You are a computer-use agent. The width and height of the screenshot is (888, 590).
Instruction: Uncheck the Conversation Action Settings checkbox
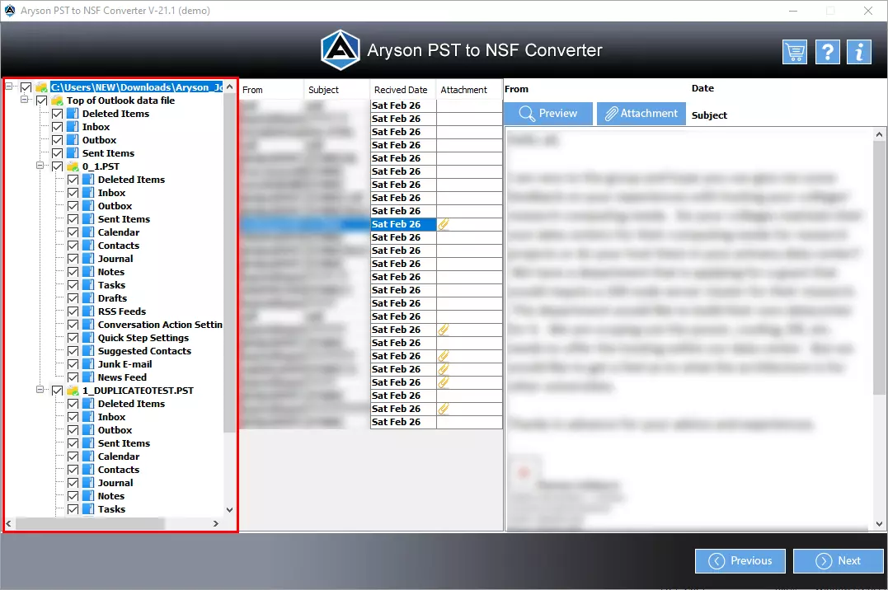coord(73,325)
